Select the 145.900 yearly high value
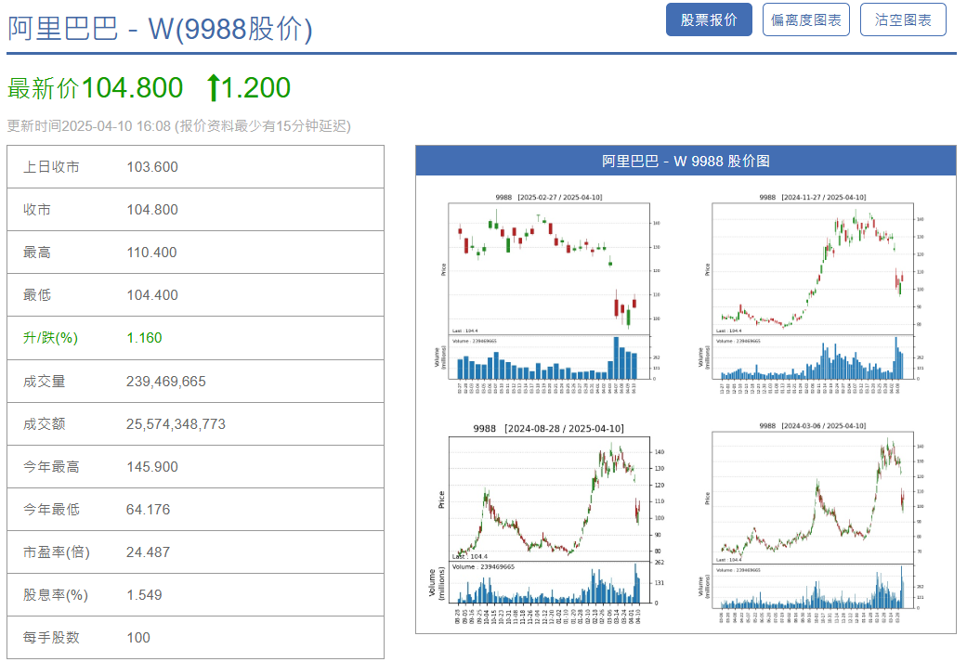This screenshot has height=662, width=967. point(152,467)
